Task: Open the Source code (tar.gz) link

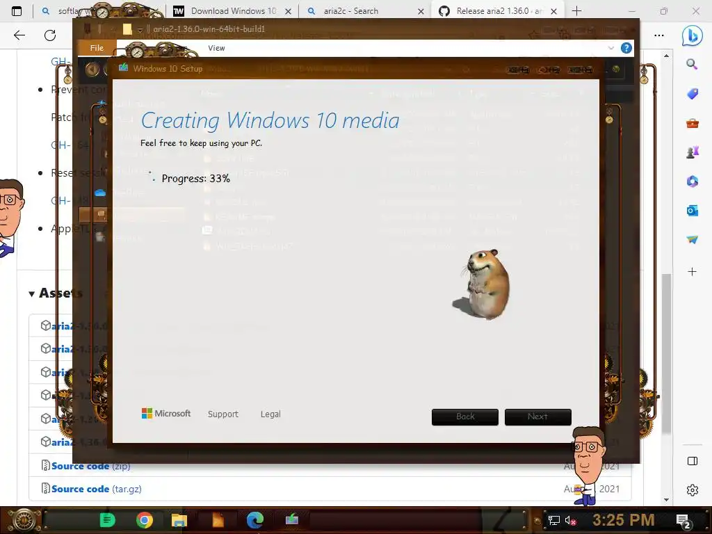Action: coord(96,489)
